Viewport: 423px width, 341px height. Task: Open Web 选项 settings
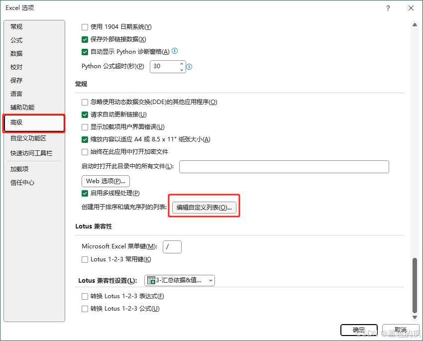tap(106, 181)
